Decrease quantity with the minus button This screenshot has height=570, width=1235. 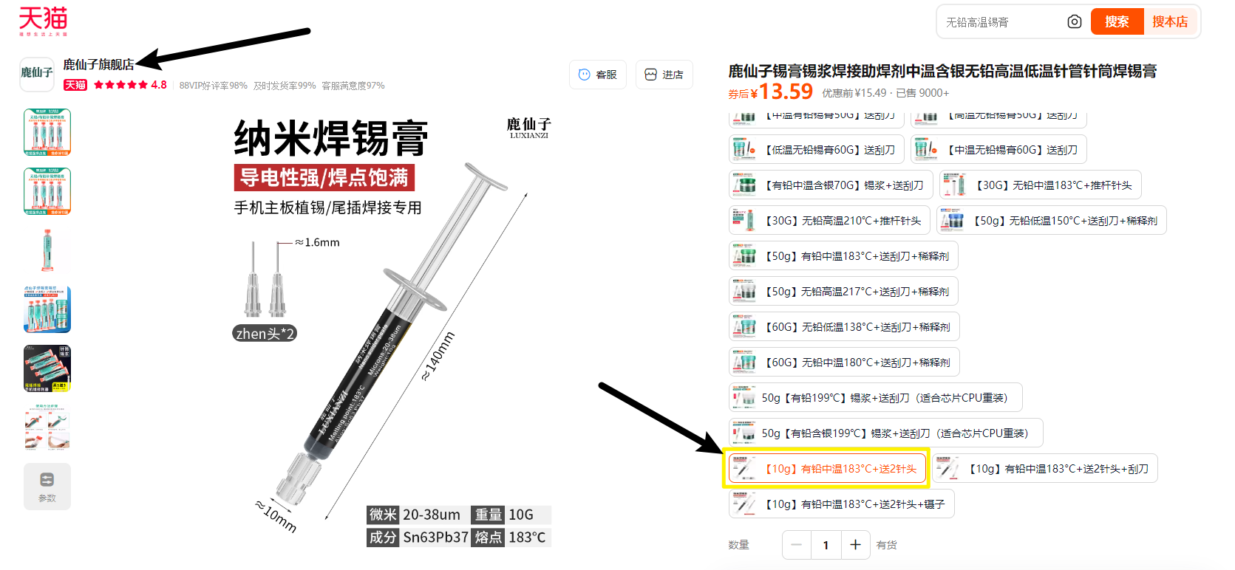796,545
